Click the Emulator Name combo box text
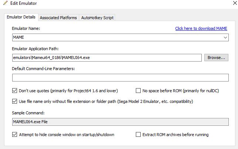 (x=111, y=38)
